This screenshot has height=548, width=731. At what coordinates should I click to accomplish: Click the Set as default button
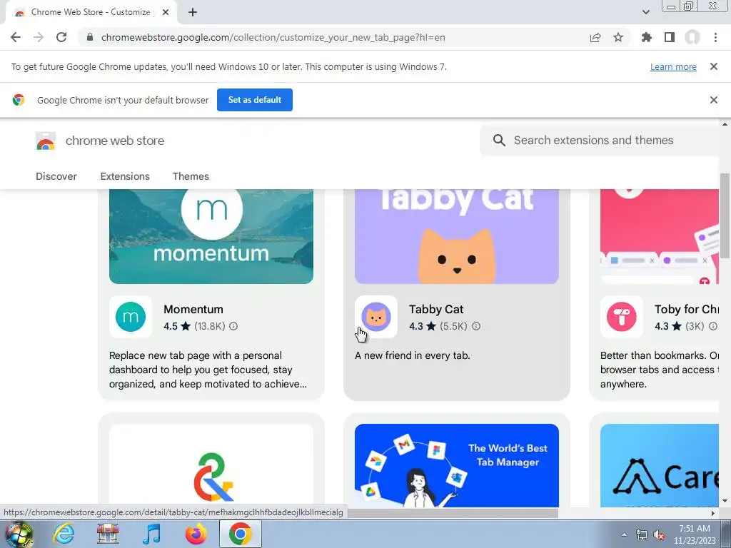pyautogui.click(x=255, y=100)
